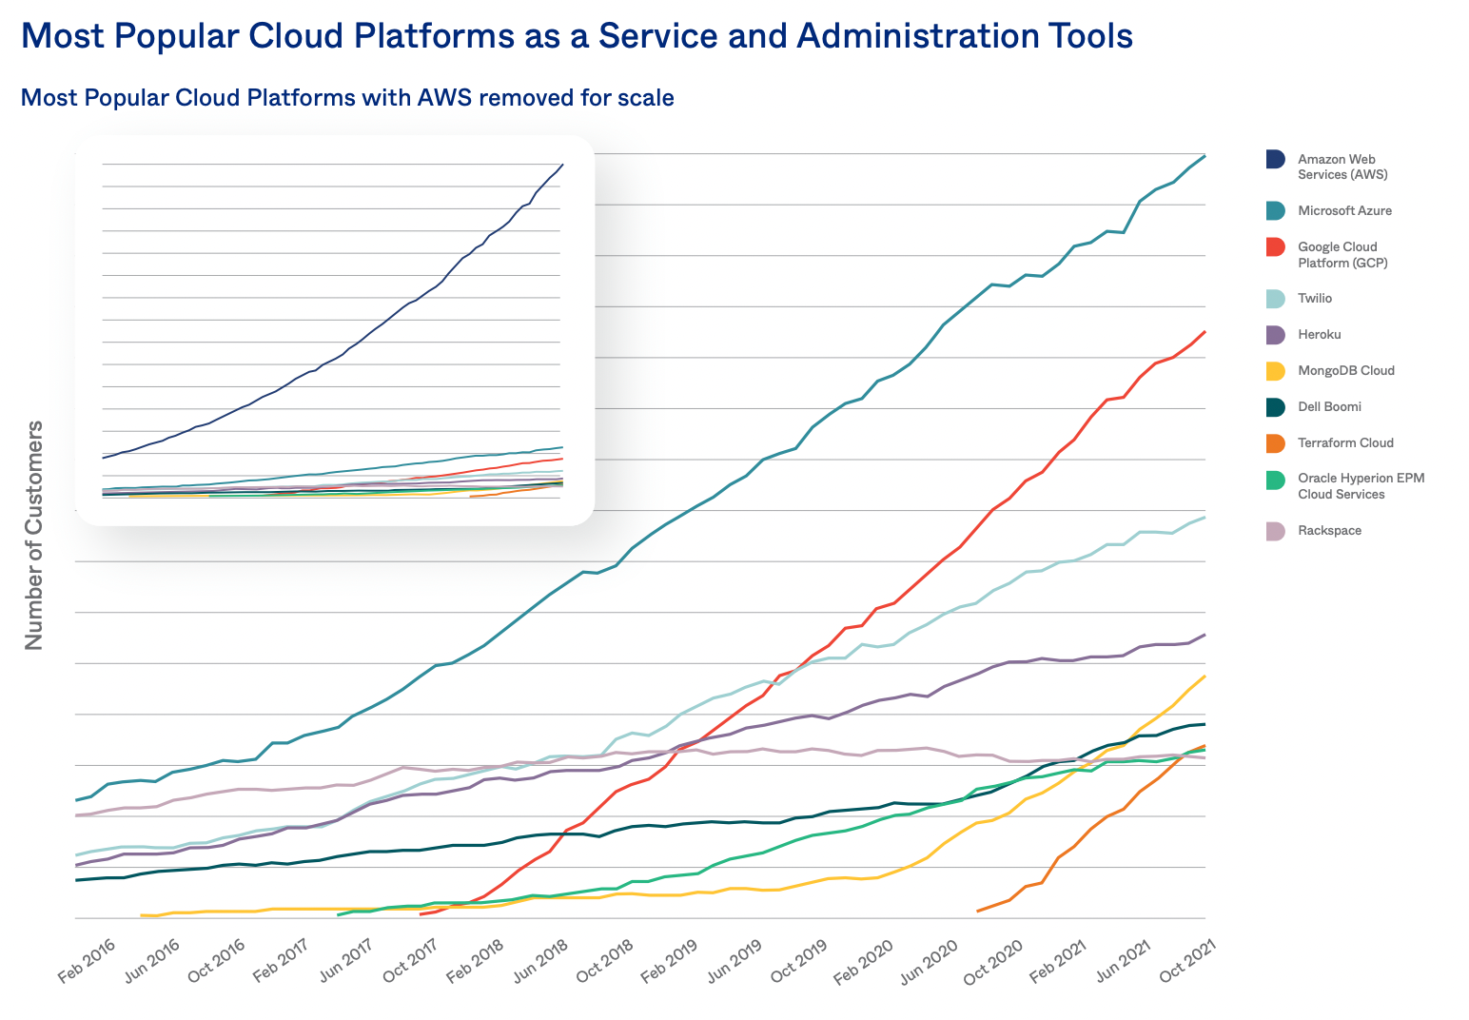Click the Terraform Cloud orange swatch
Screen dimensions: 1469x1020
click(1276, 442)
